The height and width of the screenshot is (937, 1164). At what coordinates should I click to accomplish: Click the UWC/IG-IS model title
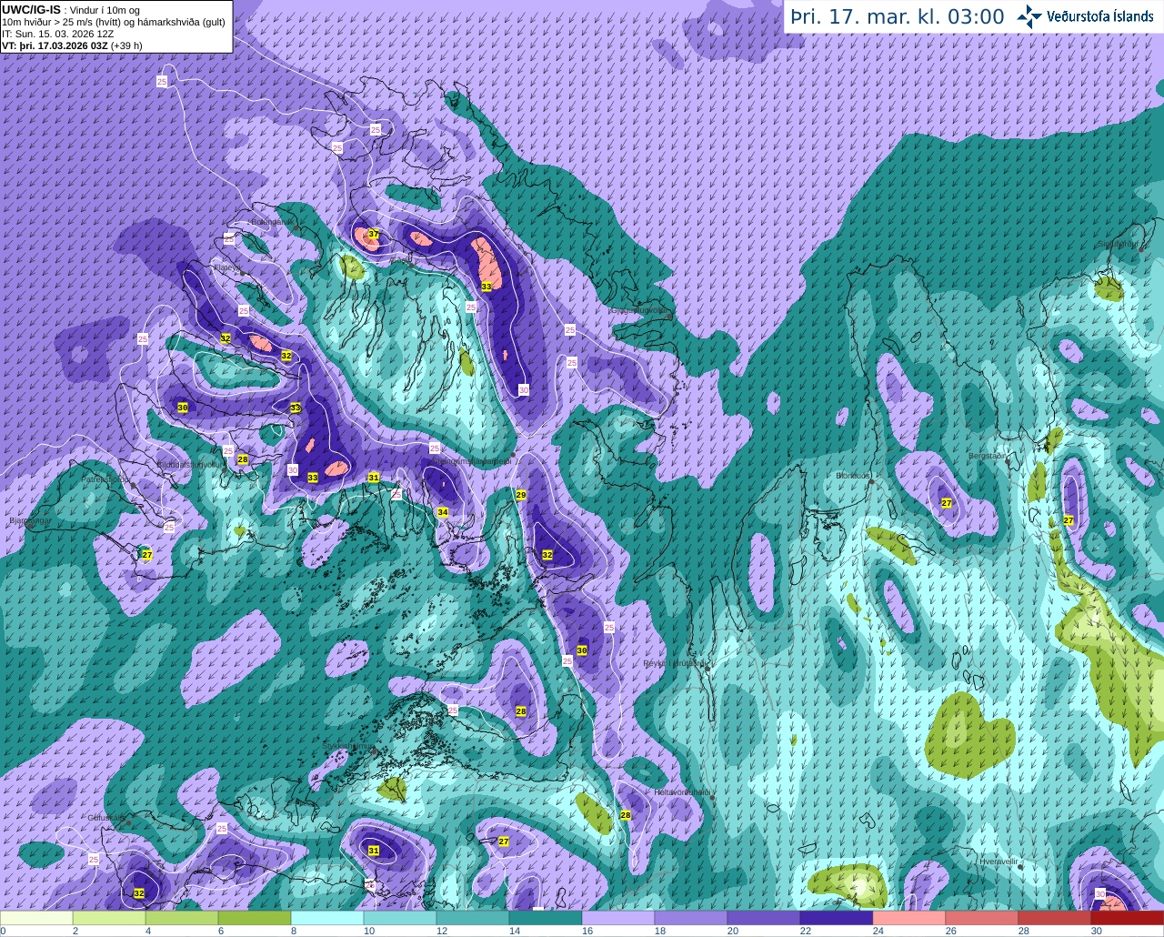pos(31,9)
